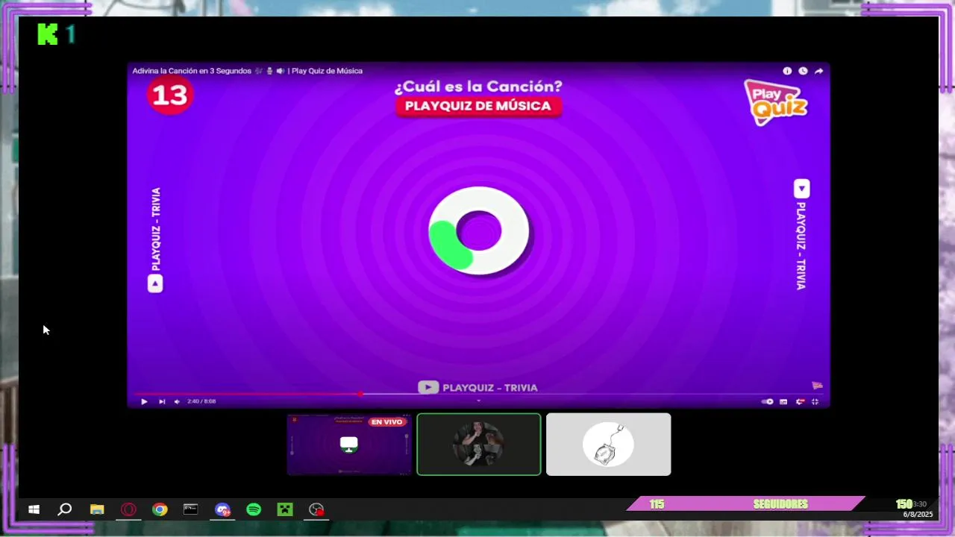Open the Windows Start menu
Viewport: 955px width, 537px height.
(34, 509)
